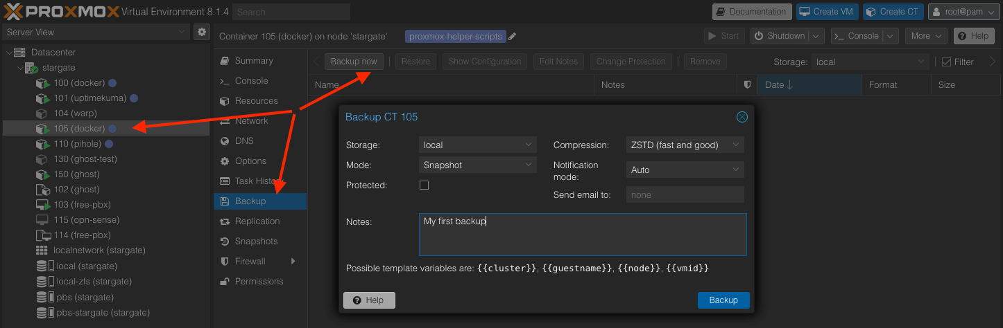The image size is (1003, 328).
Task: Enable the Protected checkbox
Action: [425, 185]
